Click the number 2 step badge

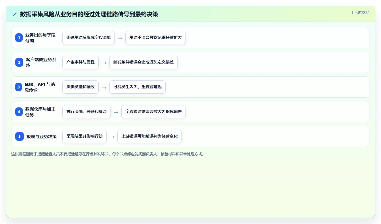pyautogui.click(x=19, y=62)
